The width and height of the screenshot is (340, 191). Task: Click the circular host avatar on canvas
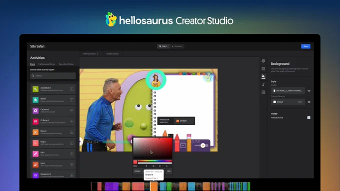tap(156, 80)
